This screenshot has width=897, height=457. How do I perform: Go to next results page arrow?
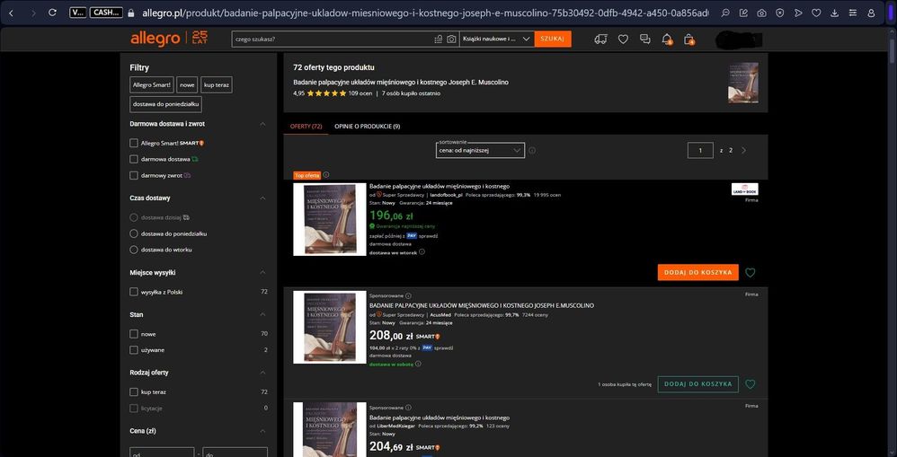[743, 150]
